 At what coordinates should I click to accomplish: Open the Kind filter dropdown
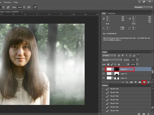click(x=109, y=56)
